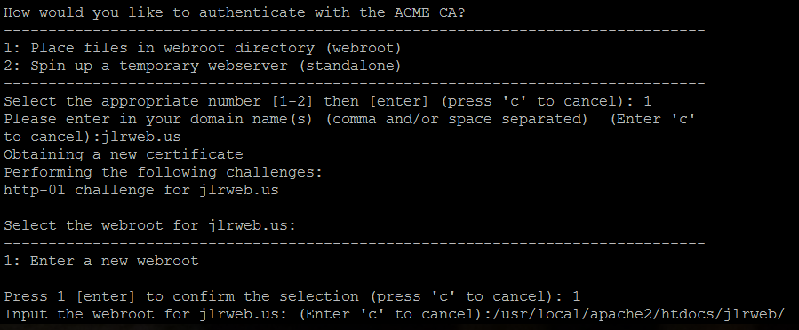Click the 'Performing the following challenges:' line
The image size is (799, 330).
[x=164, y=172]
